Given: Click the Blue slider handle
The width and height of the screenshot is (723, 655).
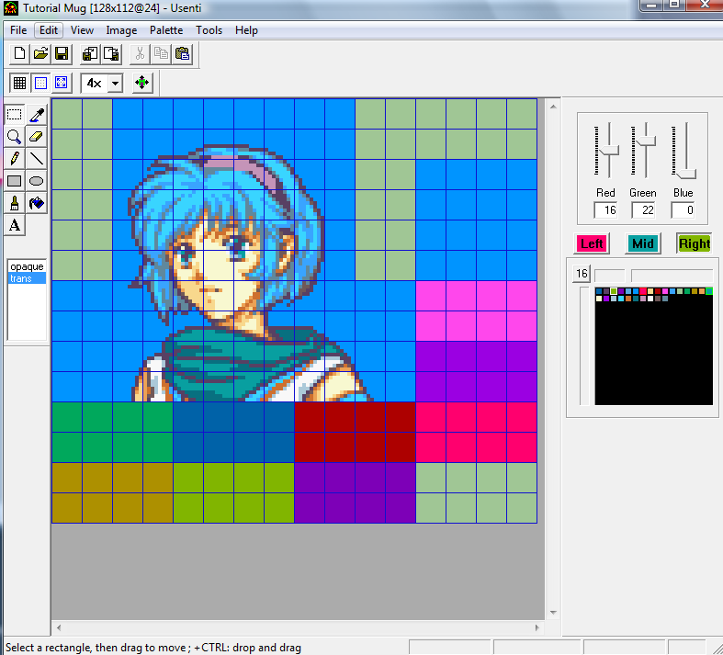Looking at the screenshot, I should click(685, 174).
